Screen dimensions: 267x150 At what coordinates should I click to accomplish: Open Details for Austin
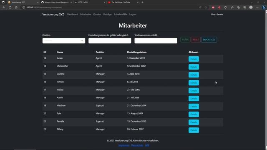[x=194, y=99]
